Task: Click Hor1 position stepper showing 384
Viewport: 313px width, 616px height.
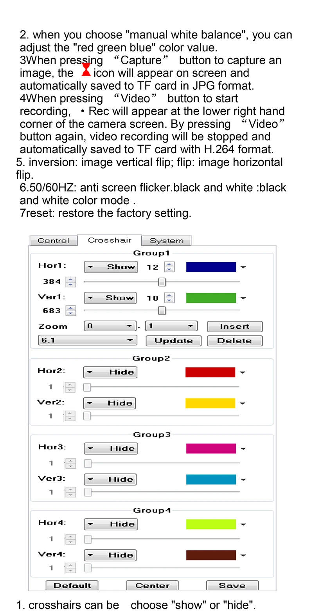Action: pyautogui.click(x=71, y=282)
